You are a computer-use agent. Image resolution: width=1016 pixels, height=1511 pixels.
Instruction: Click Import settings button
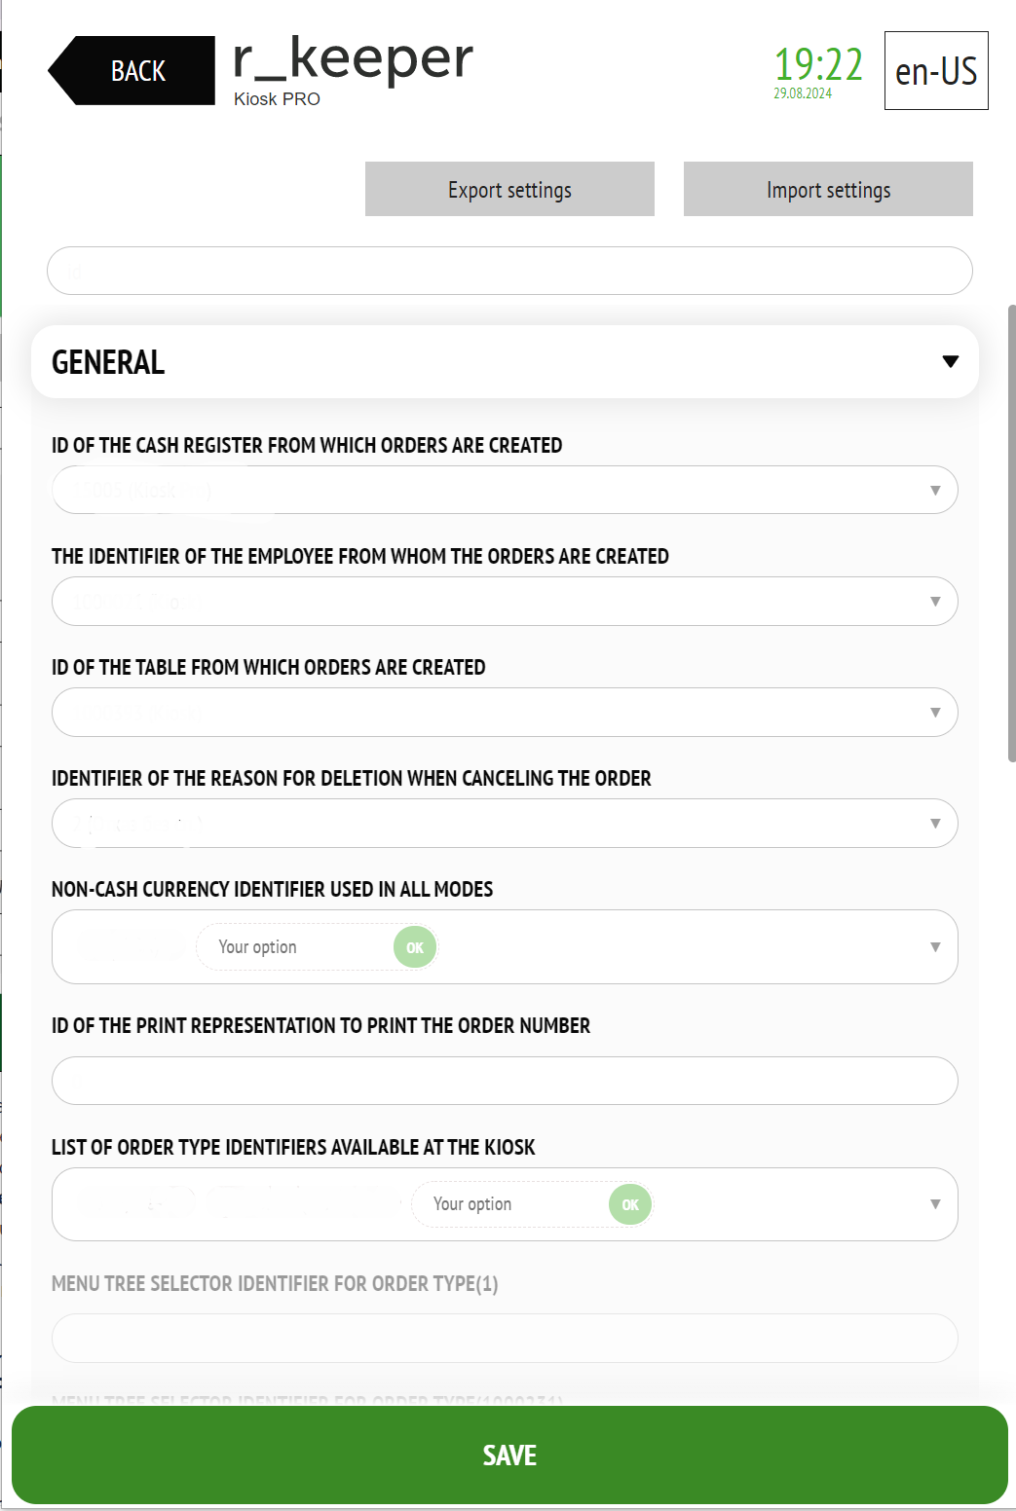click(x=828, y=189)
